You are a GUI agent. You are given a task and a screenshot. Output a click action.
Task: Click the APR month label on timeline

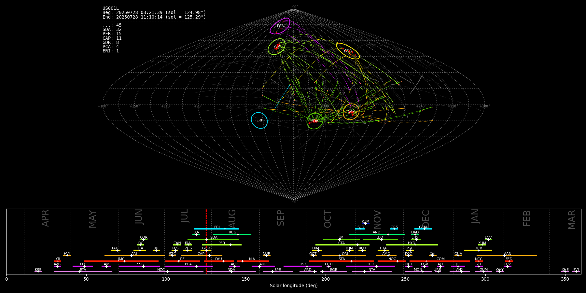(45, 218)
